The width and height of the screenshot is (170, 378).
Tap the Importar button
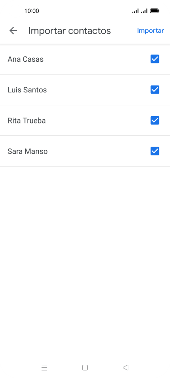[150, 31]
